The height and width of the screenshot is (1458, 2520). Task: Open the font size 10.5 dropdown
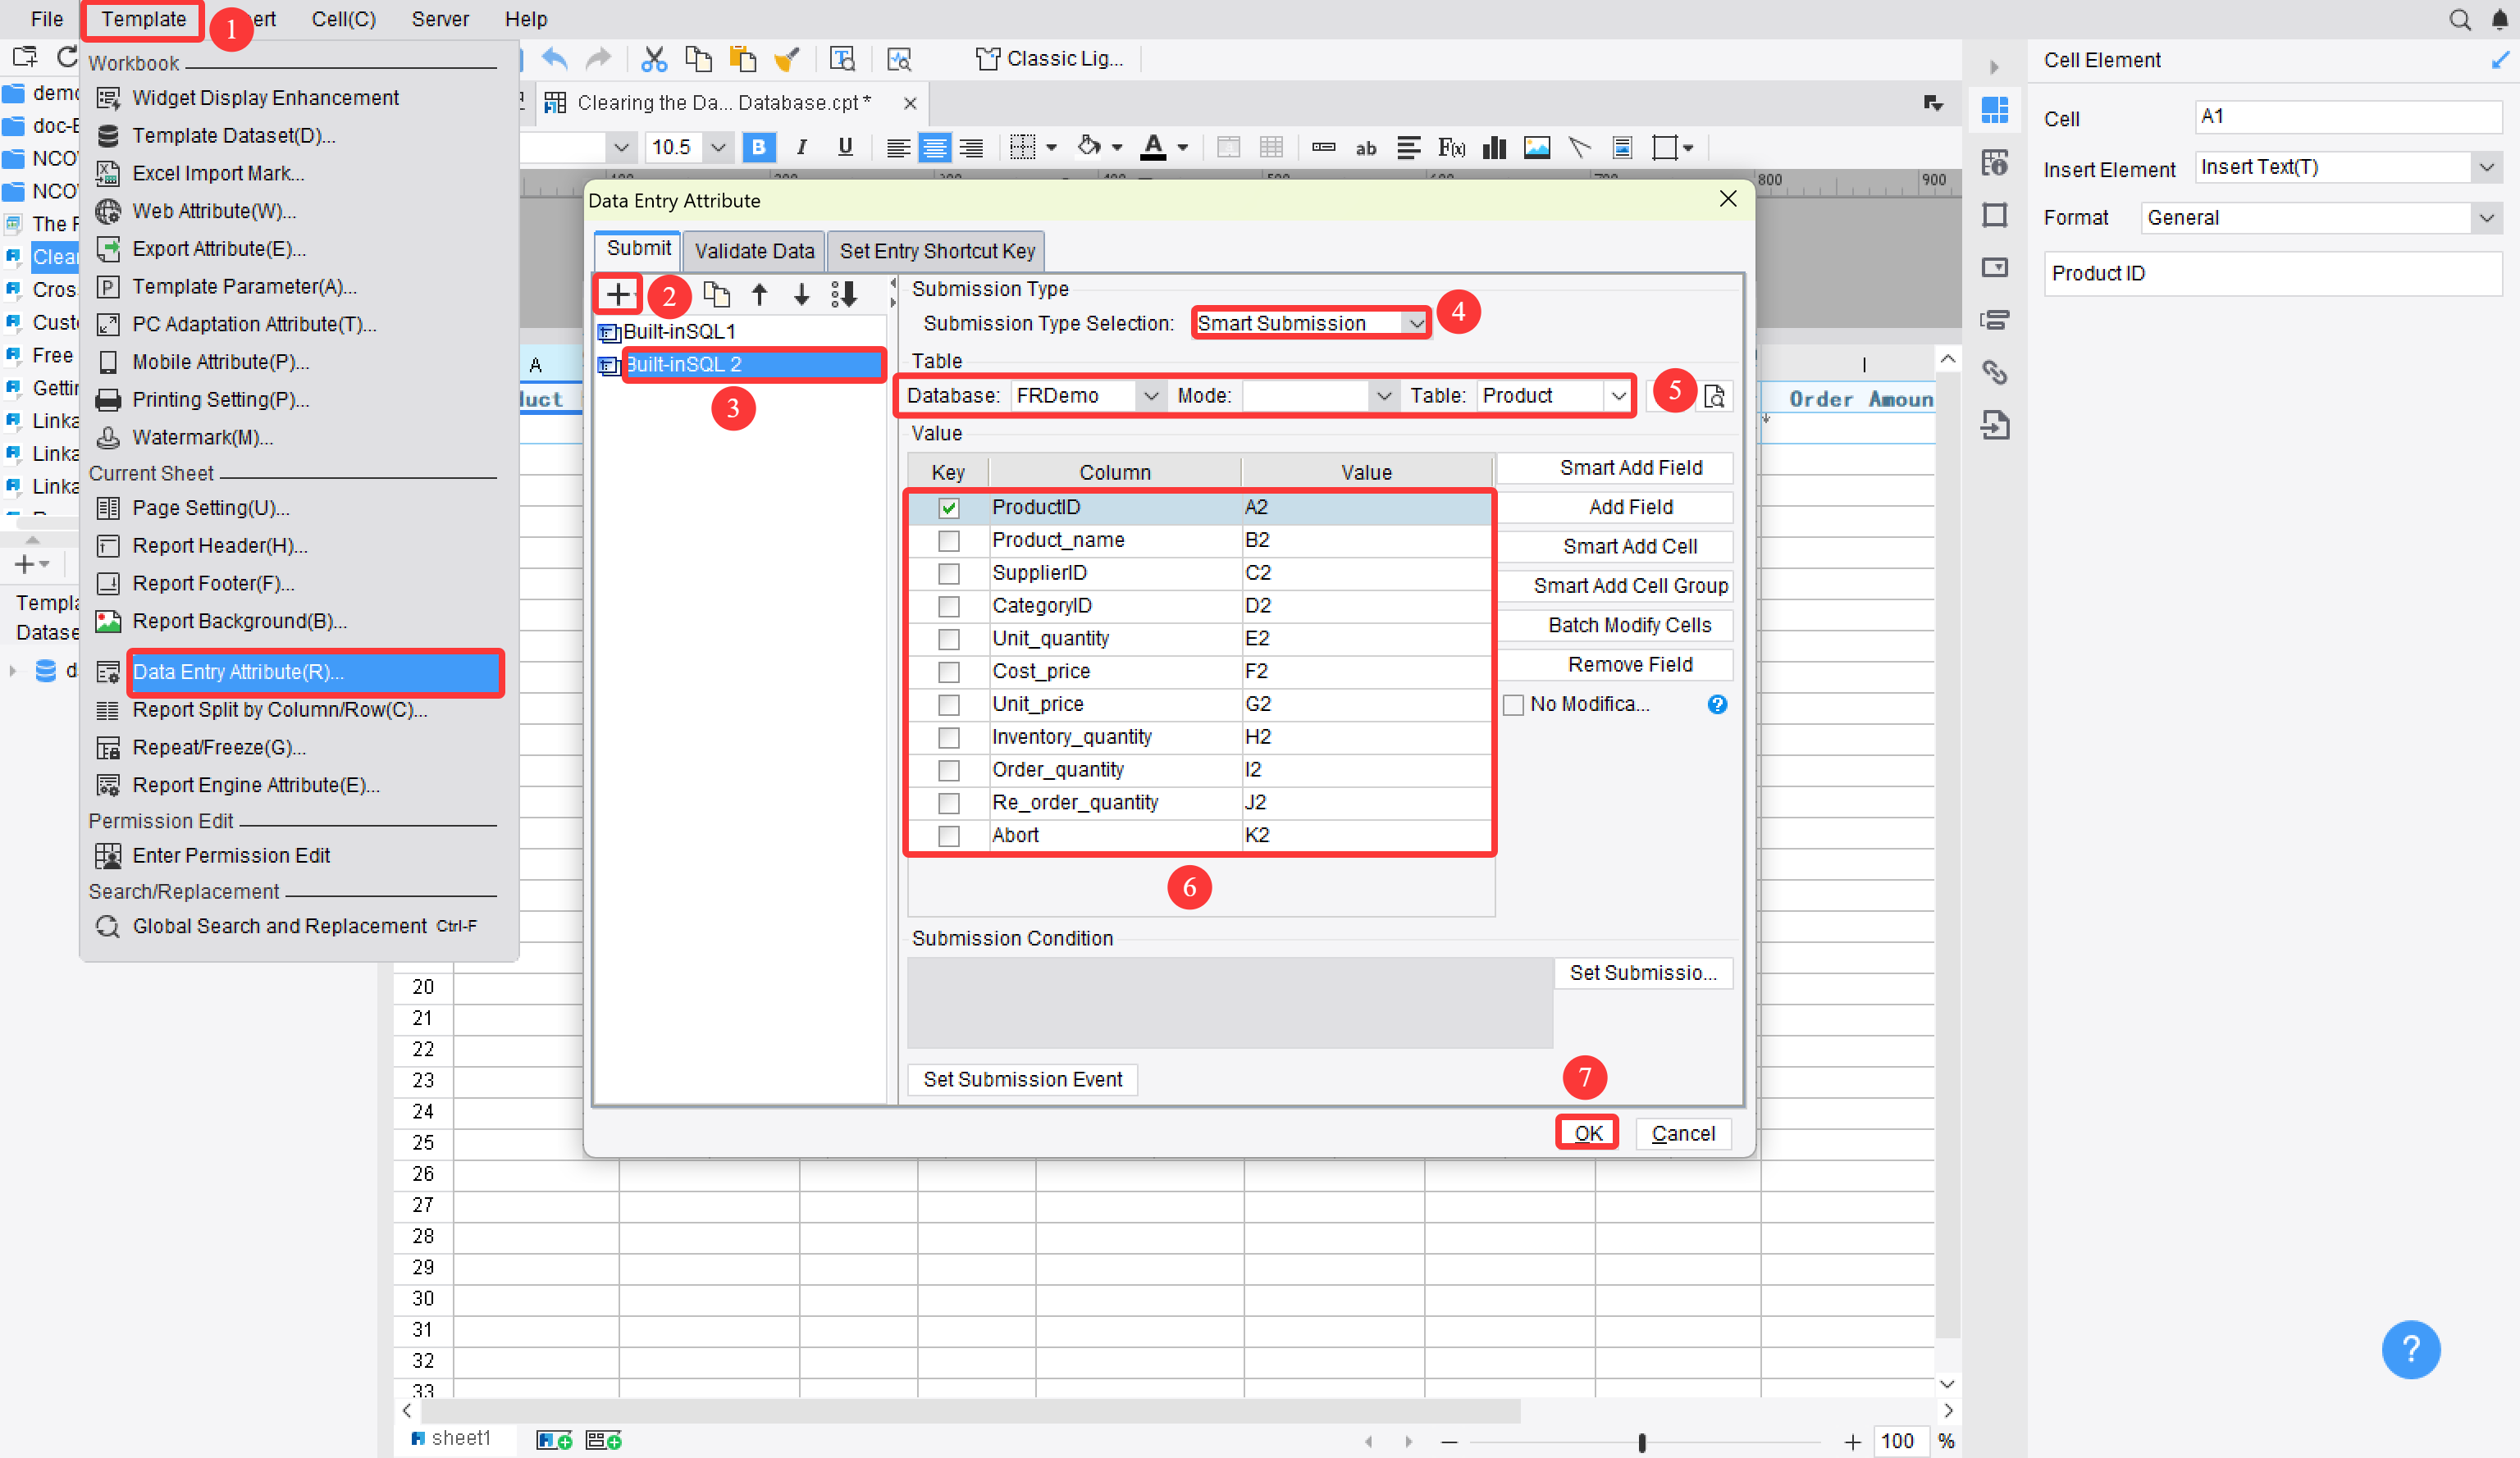click(x=718, y=148)
